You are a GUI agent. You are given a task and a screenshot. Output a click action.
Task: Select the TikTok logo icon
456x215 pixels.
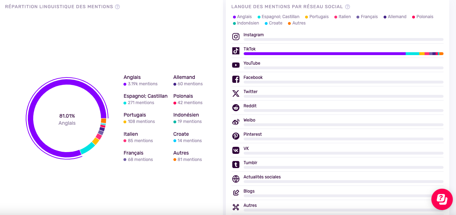(x=236, y=51)
